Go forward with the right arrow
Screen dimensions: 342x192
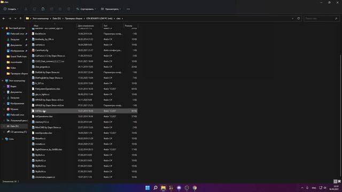point(10,19)
